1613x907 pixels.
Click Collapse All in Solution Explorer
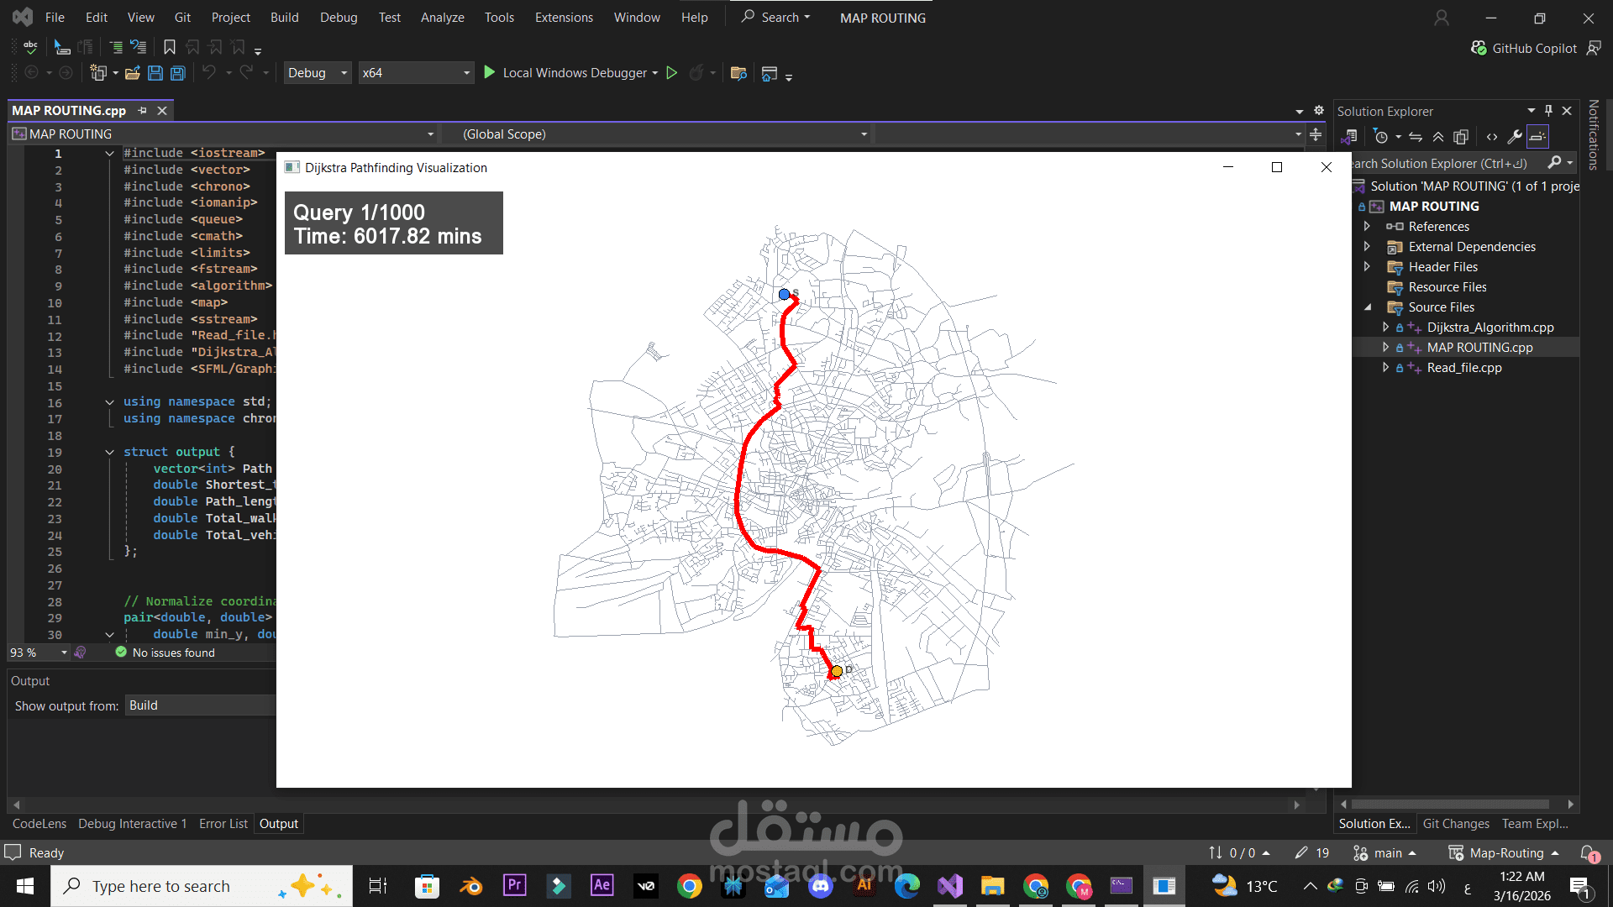point(1438,137)
